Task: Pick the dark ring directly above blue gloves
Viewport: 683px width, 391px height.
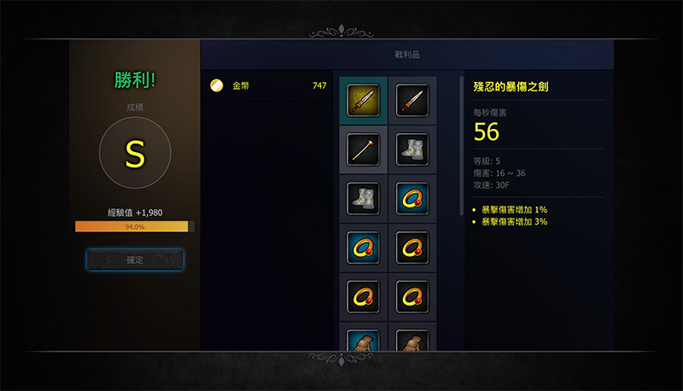Action: 363,297
